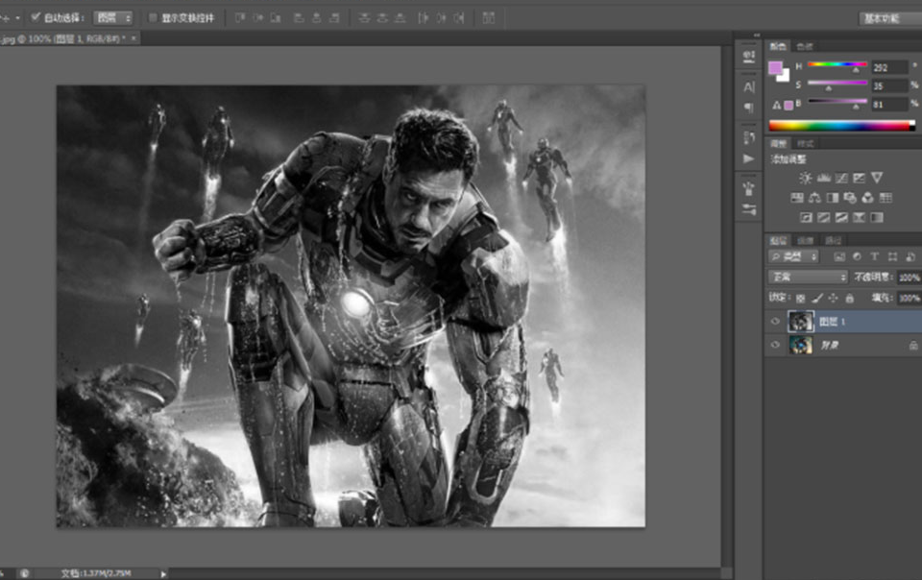922x580 pixels.
Task: Open the Actions panel play icon
Action: point(749,158)
